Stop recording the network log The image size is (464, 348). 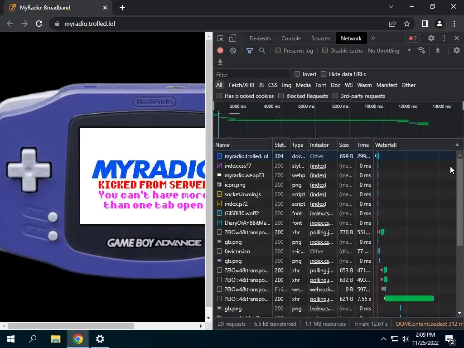point(220,50)
